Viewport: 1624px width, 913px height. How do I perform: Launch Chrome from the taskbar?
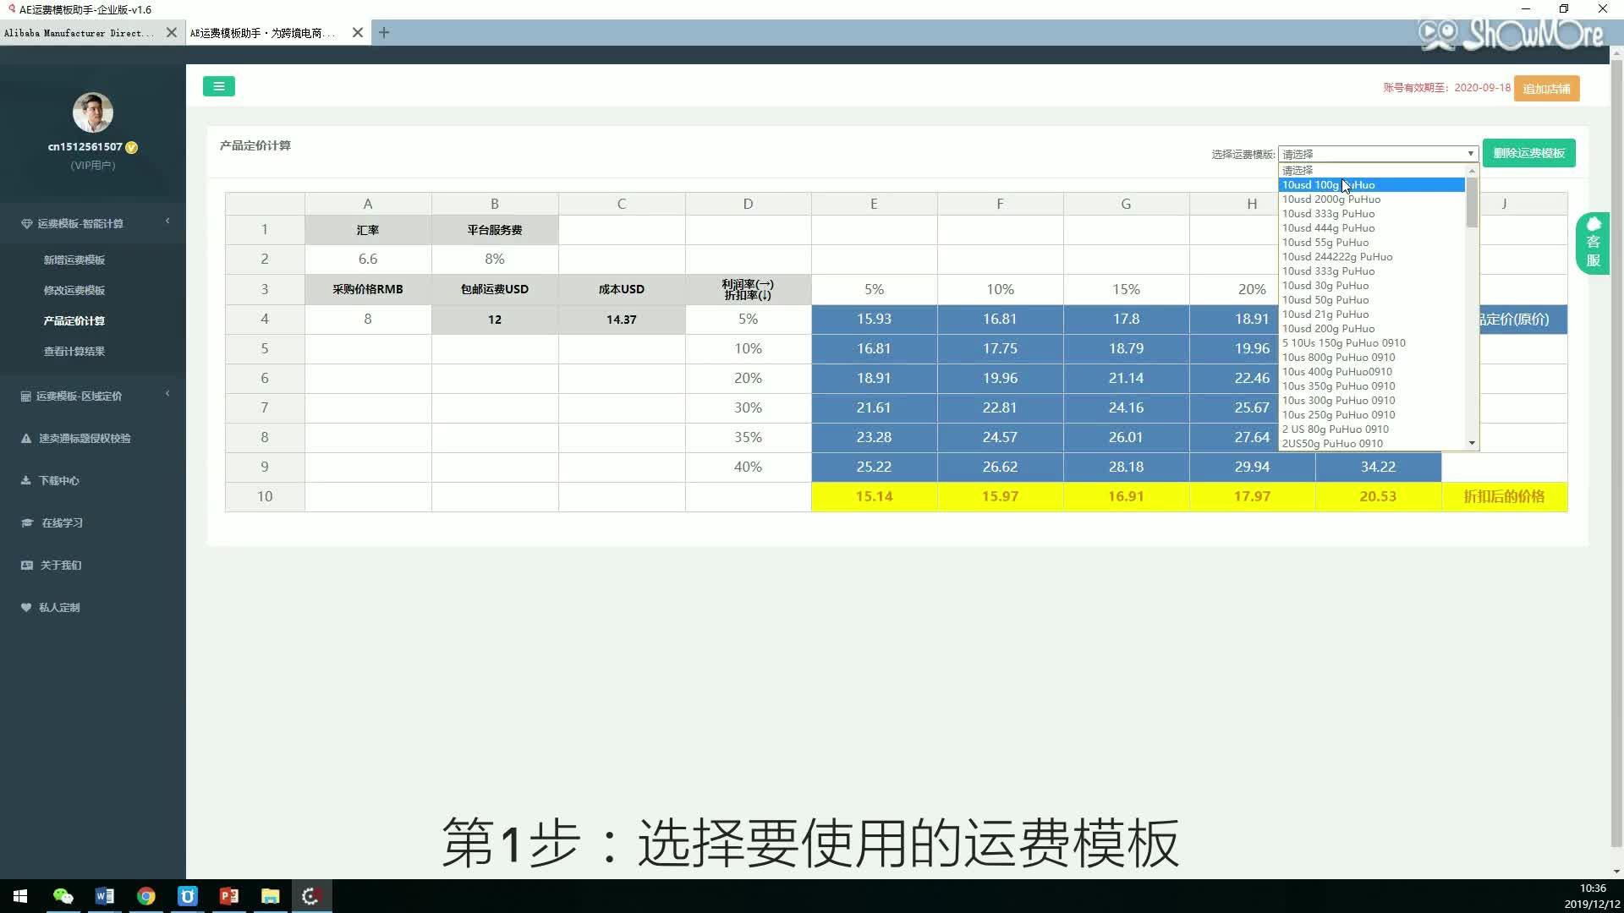pos(146,896)
